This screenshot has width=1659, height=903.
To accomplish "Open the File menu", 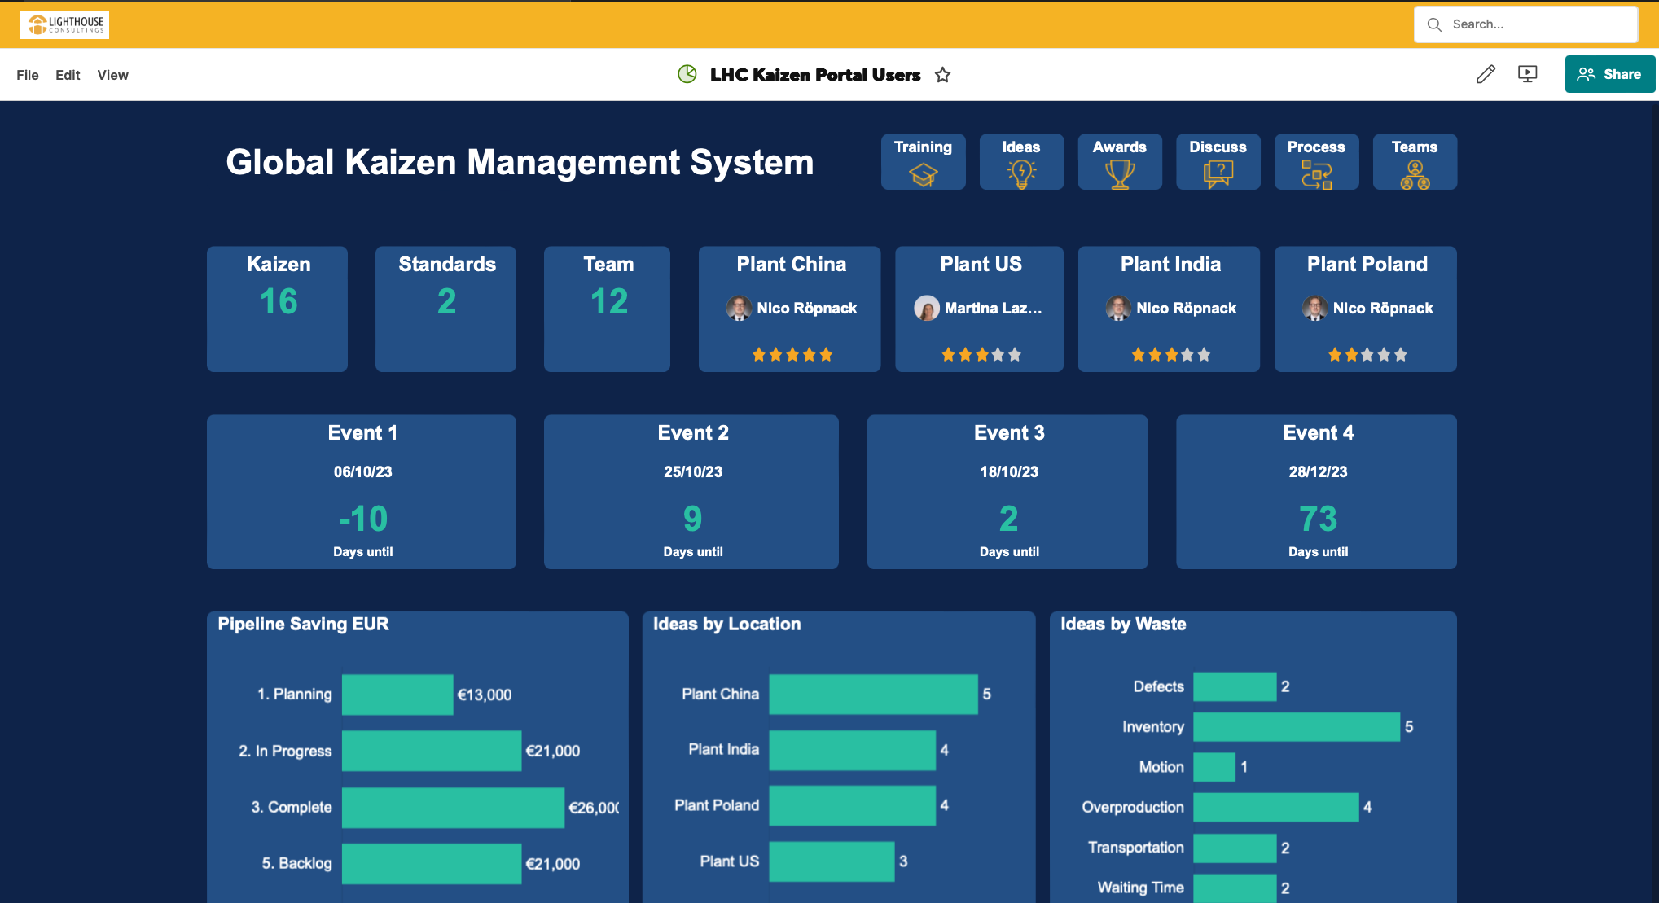I will (x=27, y=75).
